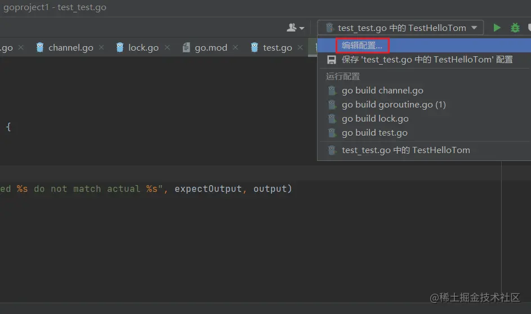Open the user account icon dropdown

tap(295, 28)
